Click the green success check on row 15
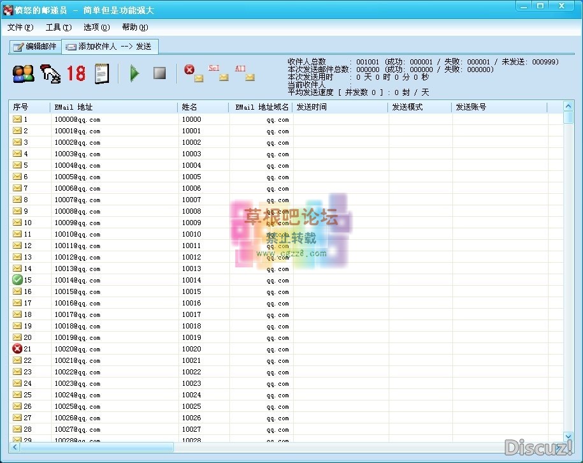The height and width of the screenshot is (463, 583). [x=18, y=279]
